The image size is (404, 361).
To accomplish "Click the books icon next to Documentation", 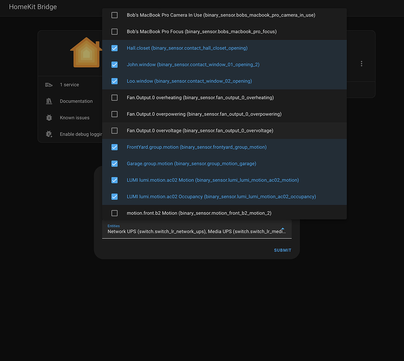I will pos(49,101).
